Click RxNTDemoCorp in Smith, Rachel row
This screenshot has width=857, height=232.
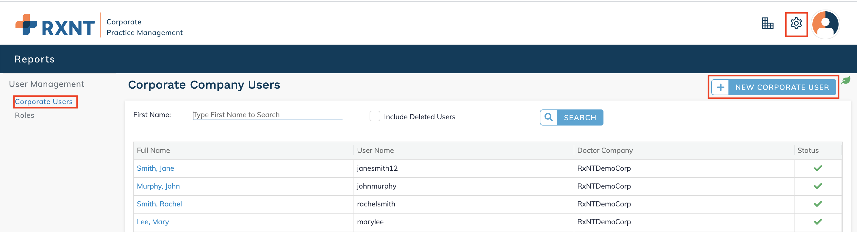[604, 204]
